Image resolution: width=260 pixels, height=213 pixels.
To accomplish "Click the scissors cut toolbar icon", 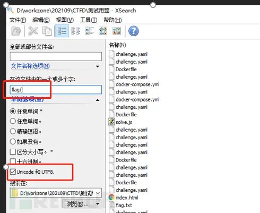I will pos(33,31).
